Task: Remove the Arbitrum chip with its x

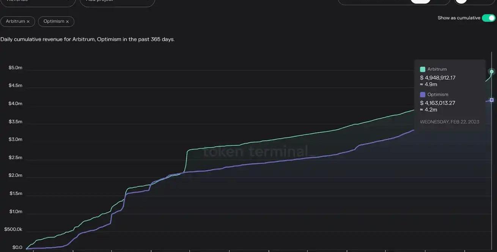Action: point(28,22)
